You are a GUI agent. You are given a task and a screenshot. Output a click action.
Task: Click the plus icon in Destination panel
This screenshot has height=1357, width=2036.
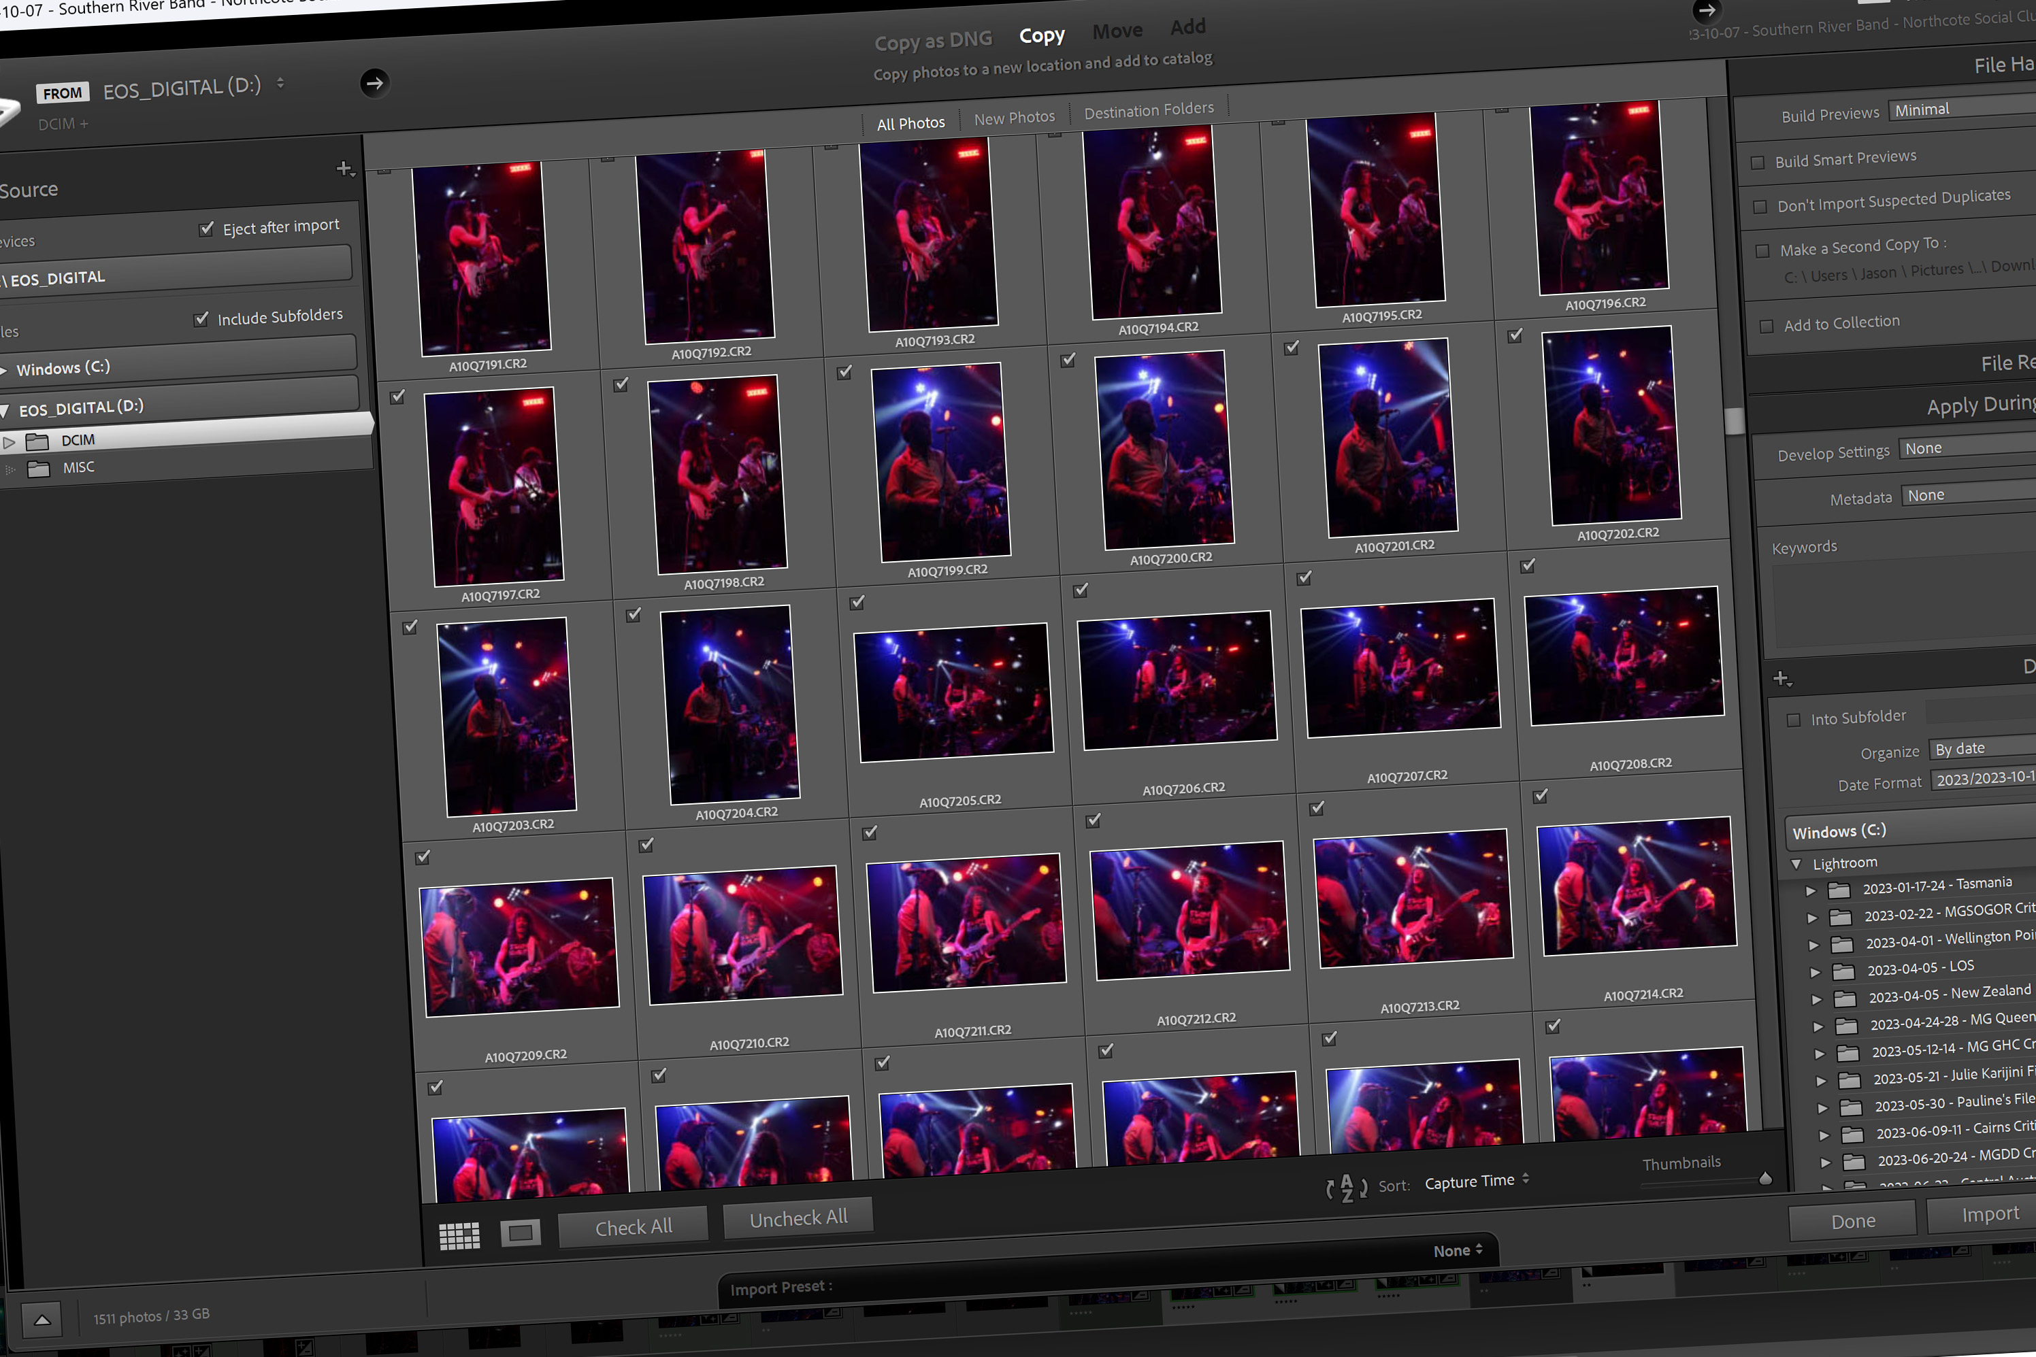tap(1782, 680)
